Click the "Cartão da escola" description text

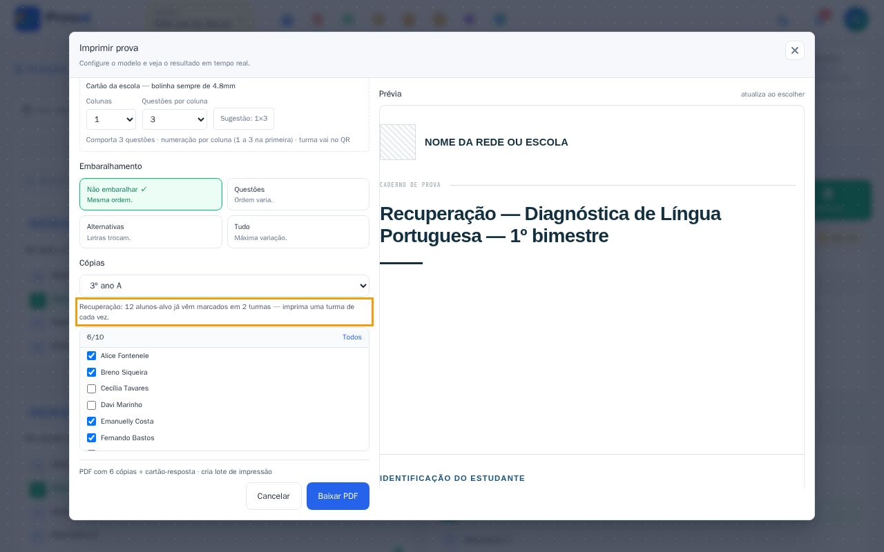161,86
